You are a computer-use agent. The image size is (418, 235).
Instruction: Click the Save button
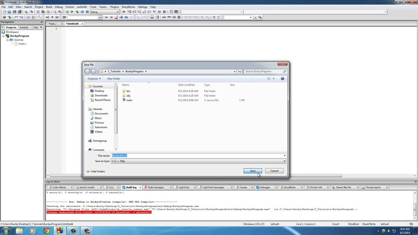[253, 171]
